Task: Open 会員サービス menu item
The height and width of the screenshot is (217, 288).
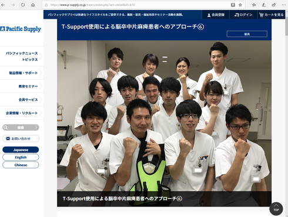Action: coord(22,100)
